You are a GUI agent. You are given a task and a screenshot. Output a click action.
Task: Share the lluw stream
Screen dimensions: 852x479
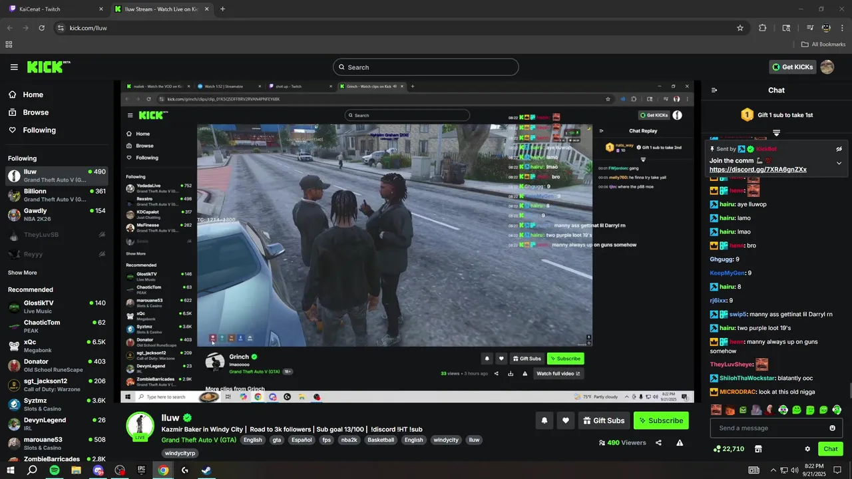(658, 442)
